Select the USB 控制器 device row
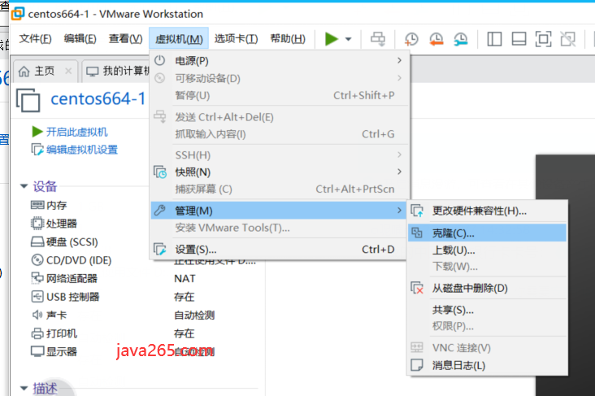Image resolution: width=595 pixels, height=396 pixels. click(65, 297)
